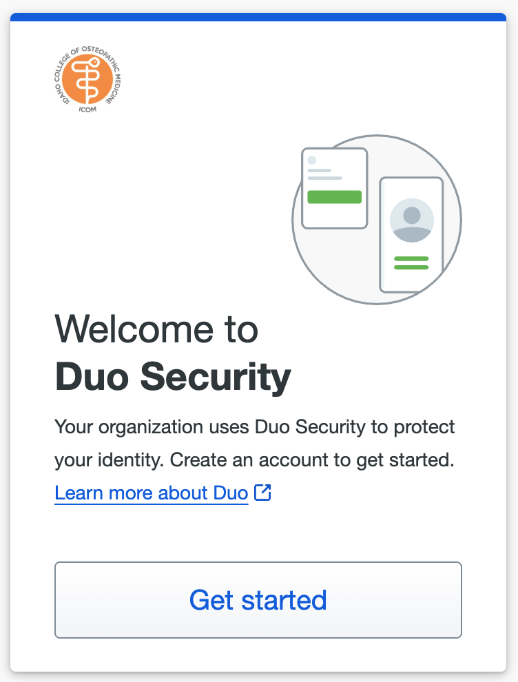
Task: Click the user avatar in phone illustration
Action: pos(411,220)
